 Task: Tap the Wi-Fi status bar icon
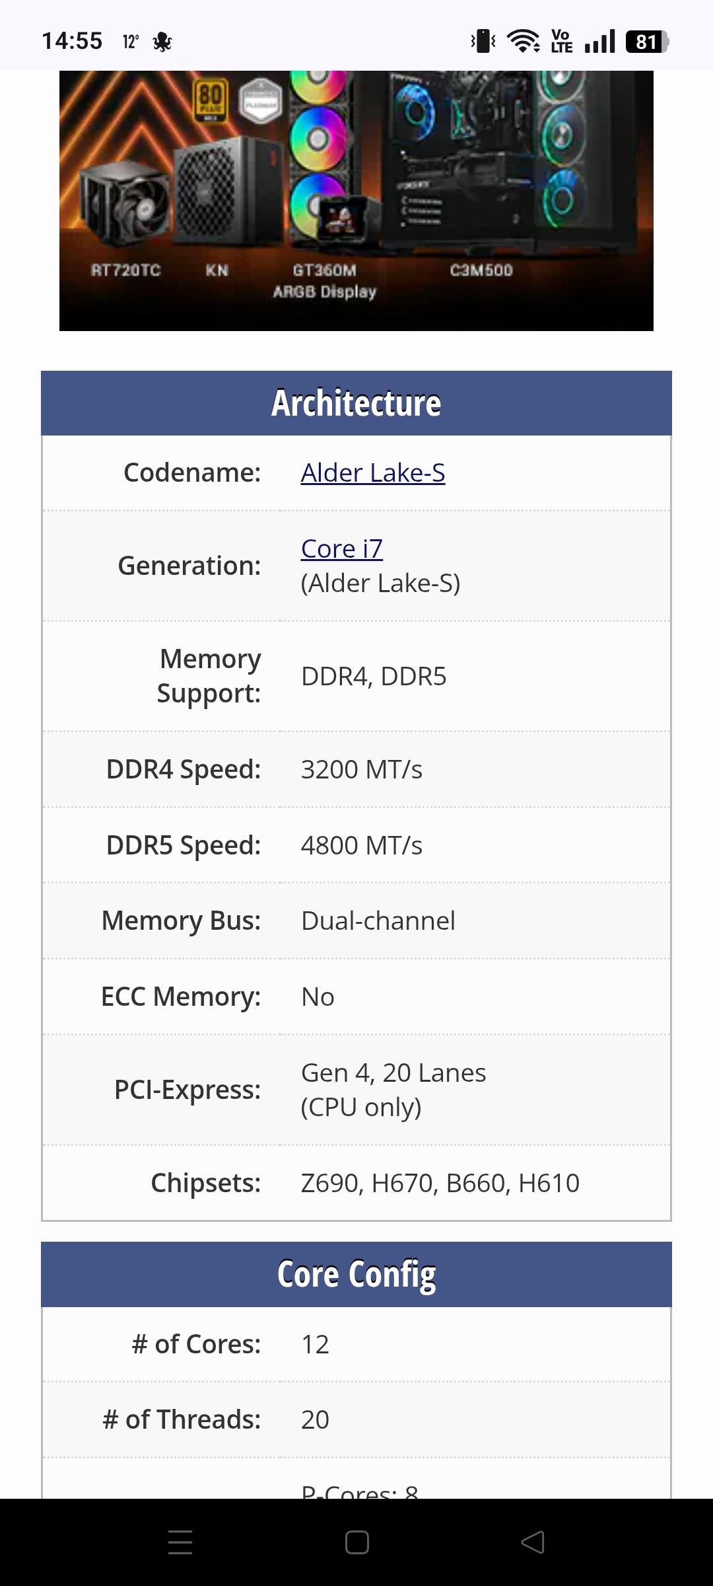point(523,41)
